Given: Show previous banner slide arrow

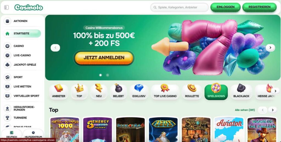Looking at the screenshot, I should pos(55,48).
